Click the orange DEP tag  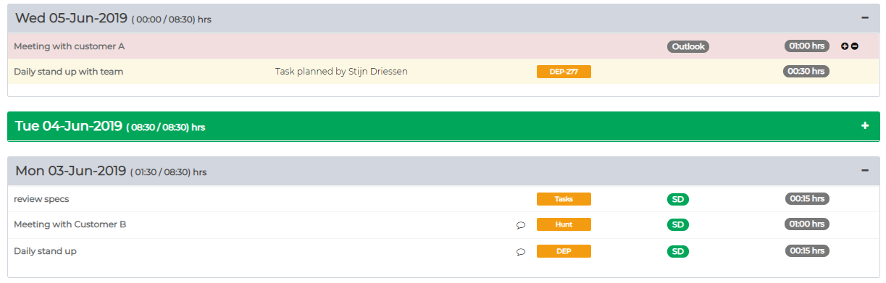[x=564, y=252]
